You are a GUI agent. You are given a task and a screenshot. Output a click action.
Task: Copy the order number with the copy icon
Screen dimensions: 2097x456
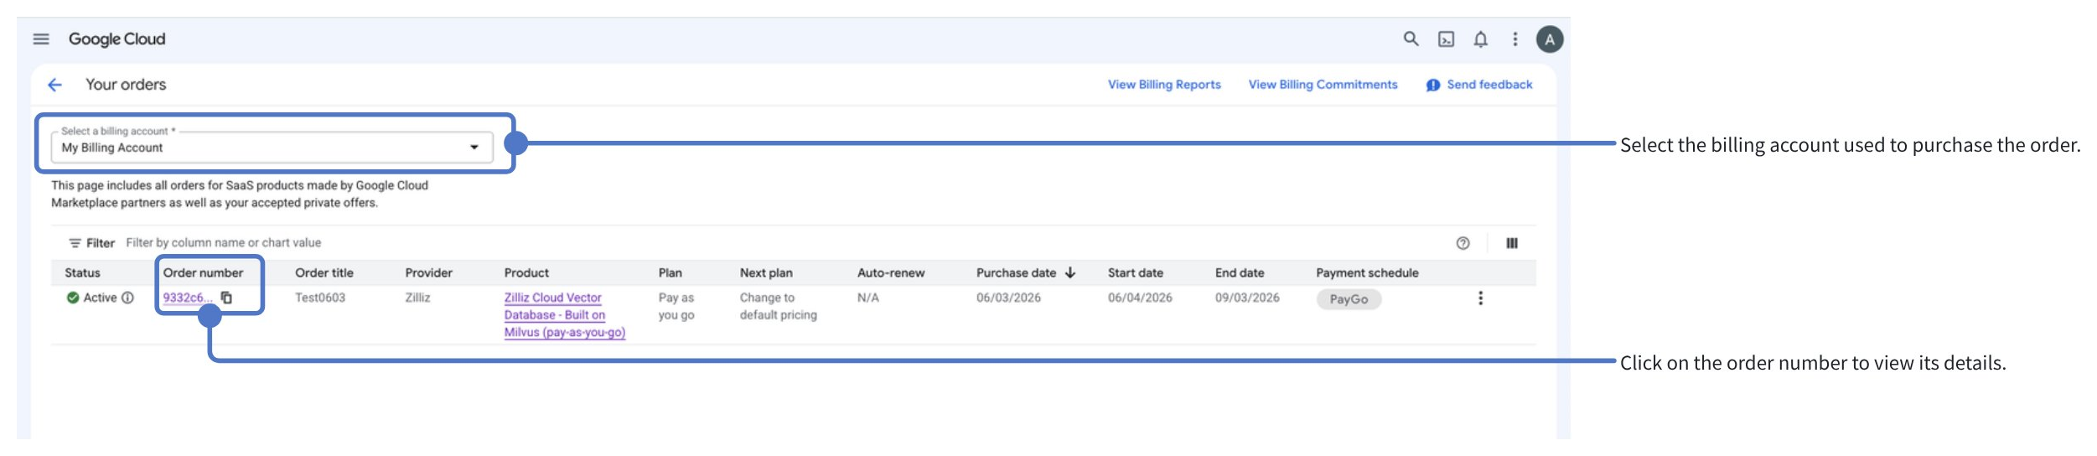(226, 298)
